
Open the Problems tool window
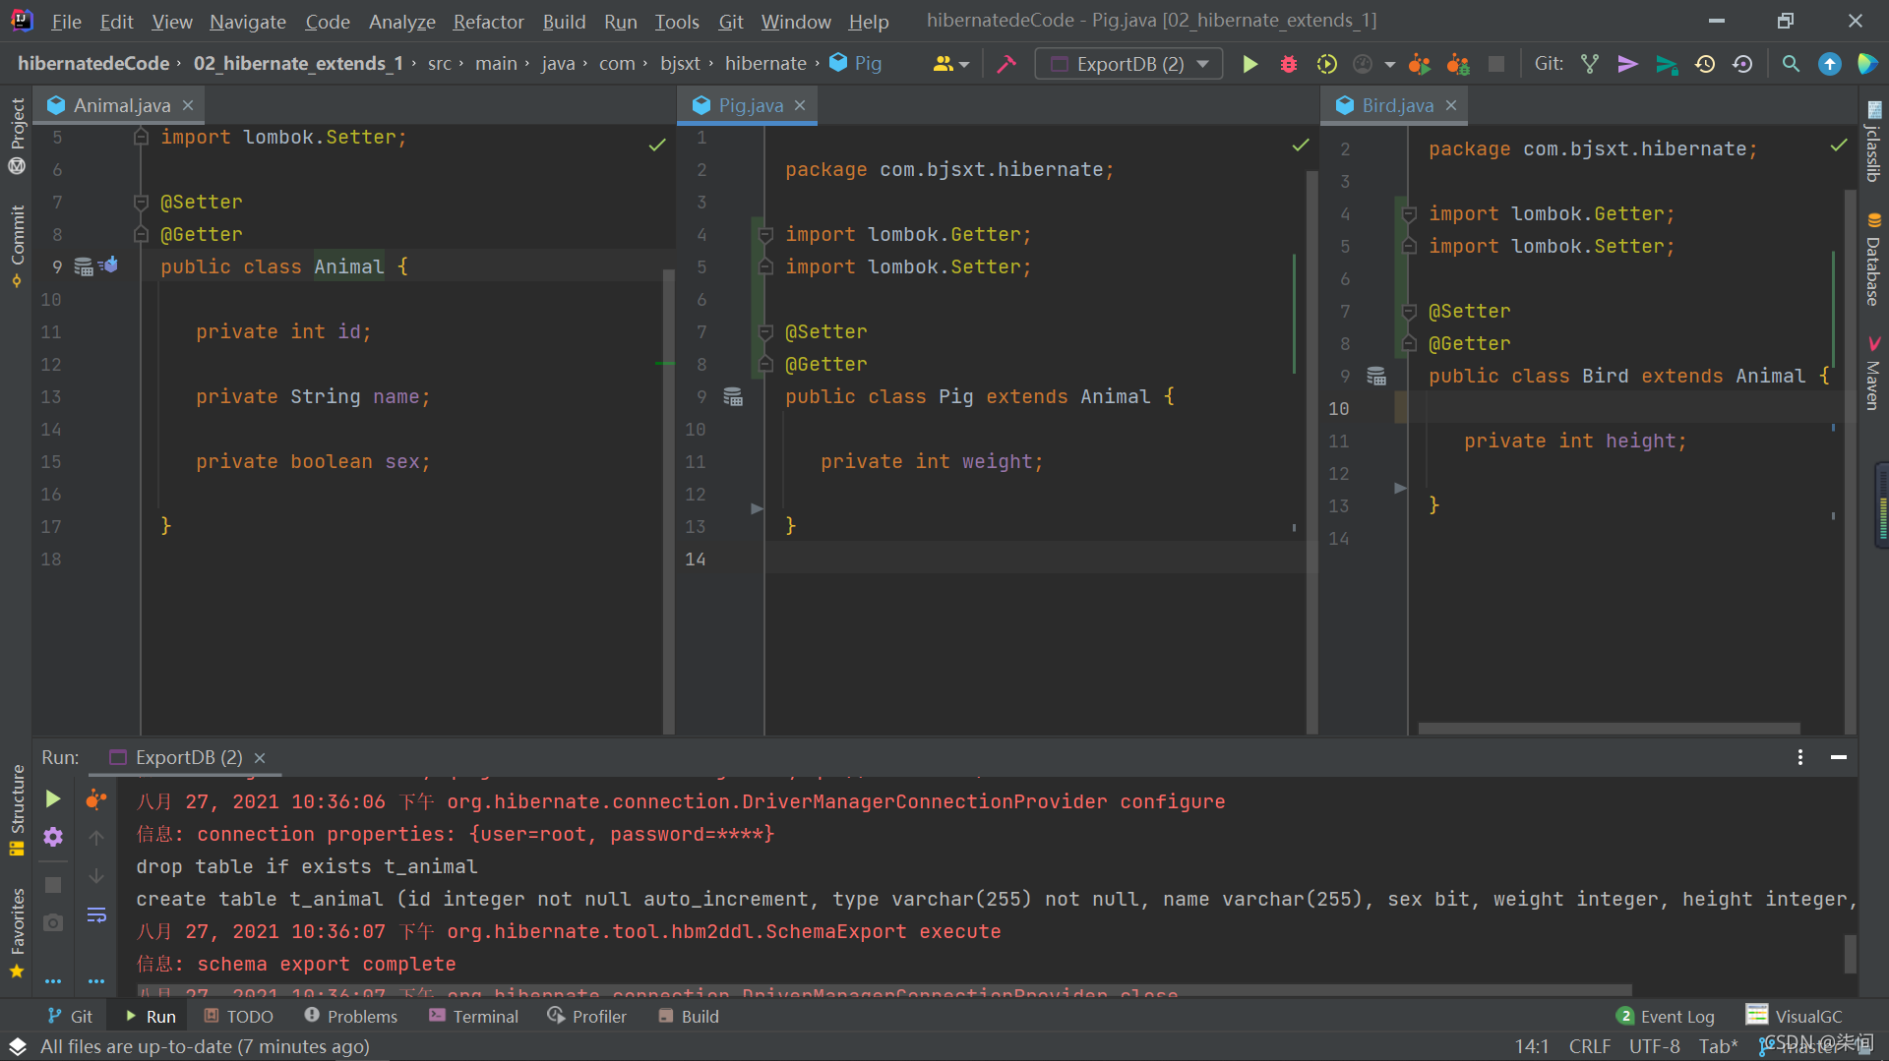[351, 1016]
